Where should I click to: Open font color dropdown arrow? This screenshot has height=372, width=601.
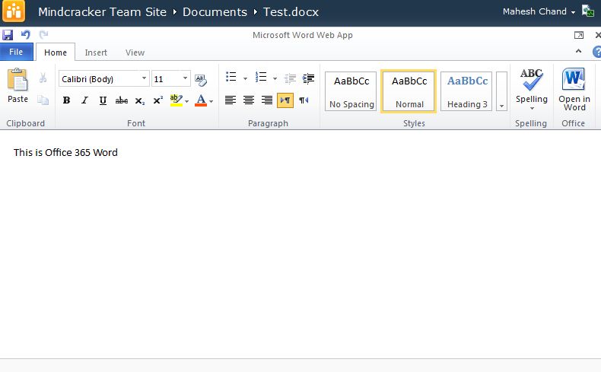pyautogui.click(x=211, y=101)
